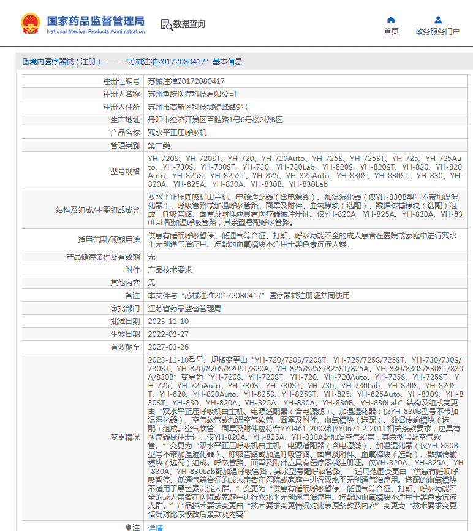Viewport: 473px width, 531px height.
Task: Click the approval date 2023-11-10 cell
Action: coord(168,322)
